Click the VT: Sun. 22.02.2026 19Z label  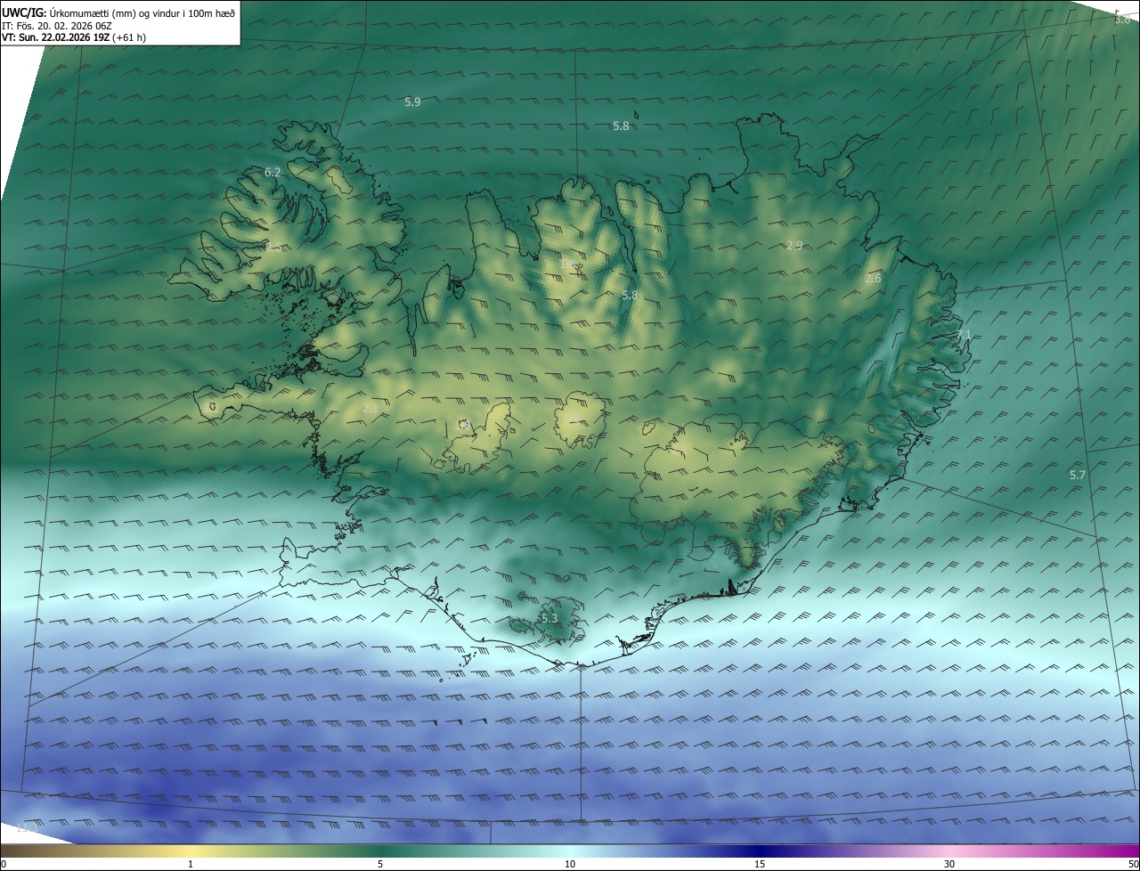coord(74,38)
